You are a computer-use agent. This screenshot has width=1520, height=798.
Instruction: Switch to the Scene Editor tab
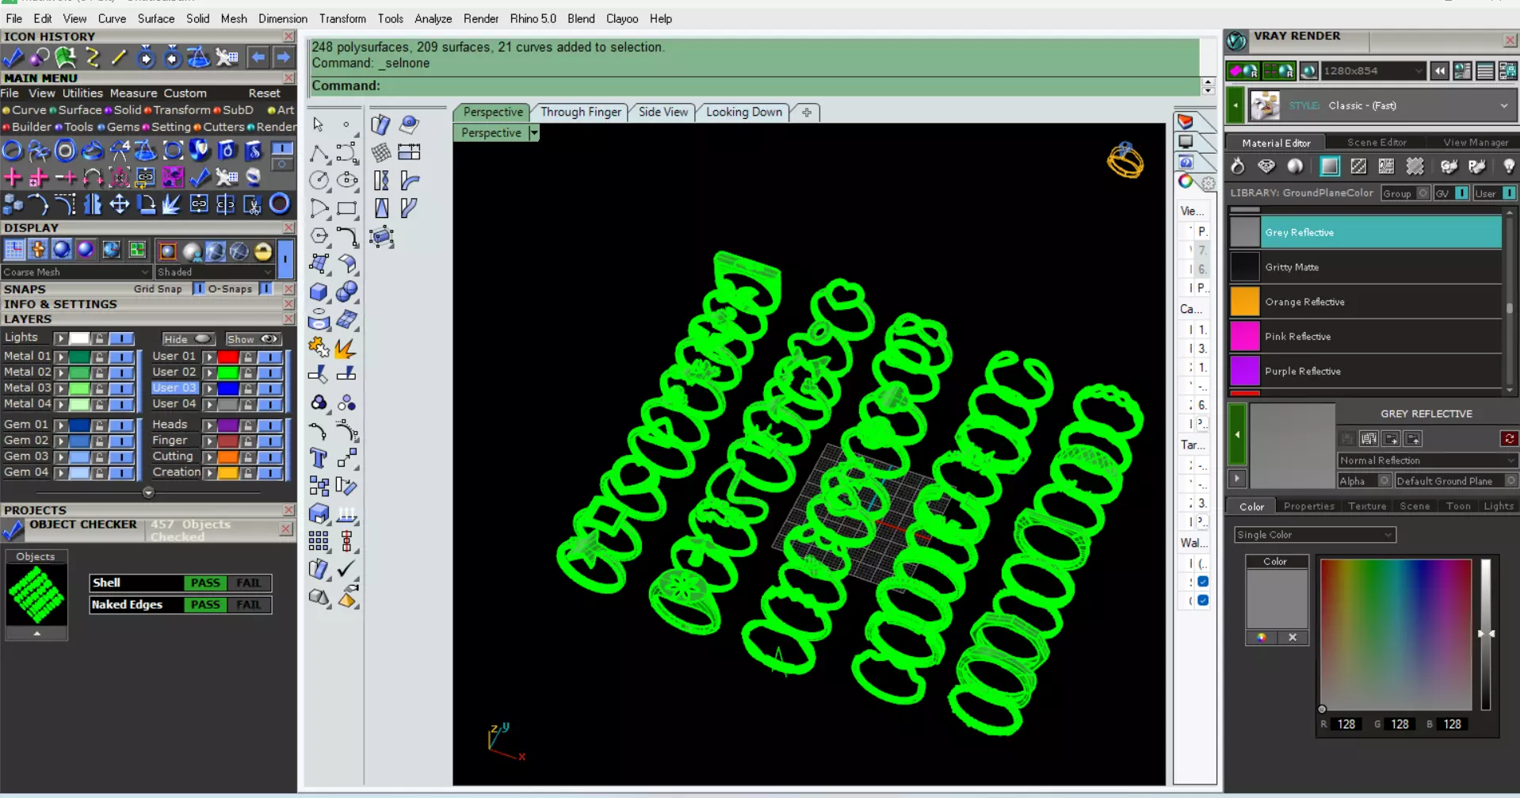pyautogui.click(x=1377, y=143)
